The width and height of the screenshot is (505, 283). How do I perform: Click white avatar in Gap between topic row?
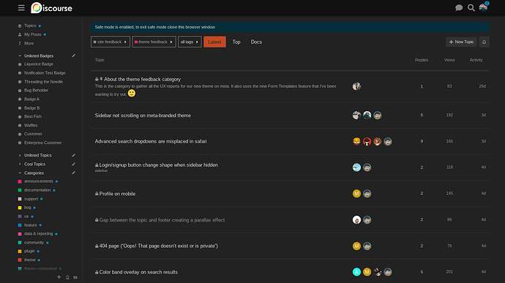356,220
